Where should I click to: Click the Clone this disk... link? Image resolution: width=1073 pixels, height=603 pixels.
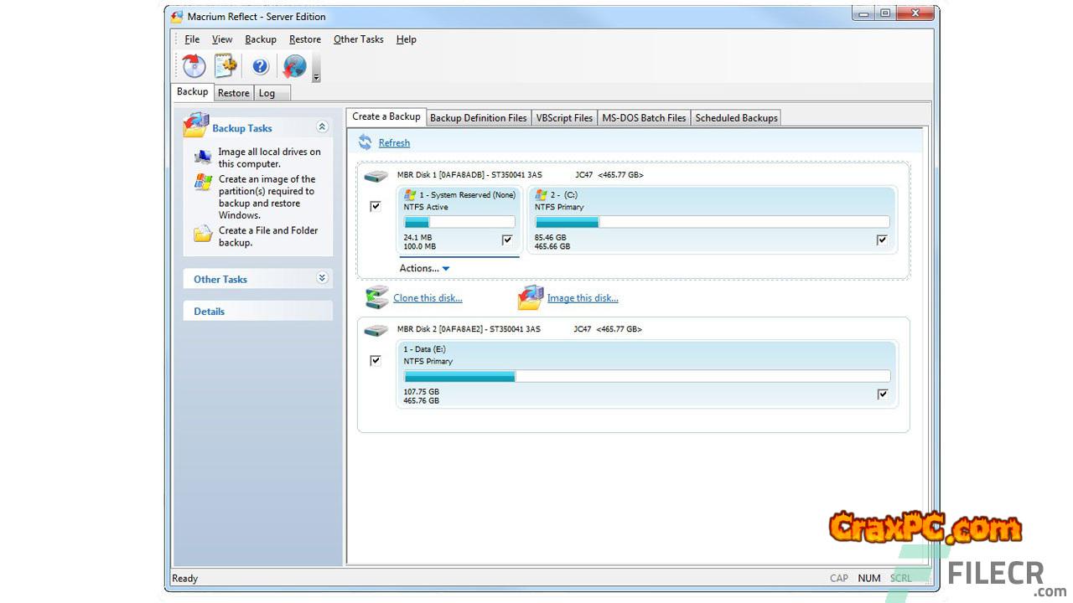pos(428,298)
